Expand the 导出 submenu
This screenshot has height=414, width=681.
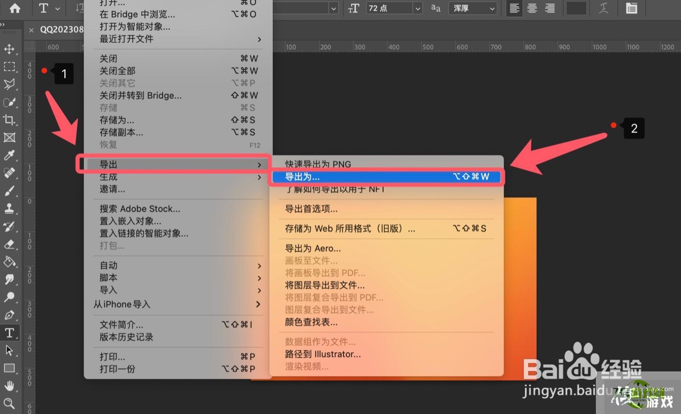click(178, 164)
